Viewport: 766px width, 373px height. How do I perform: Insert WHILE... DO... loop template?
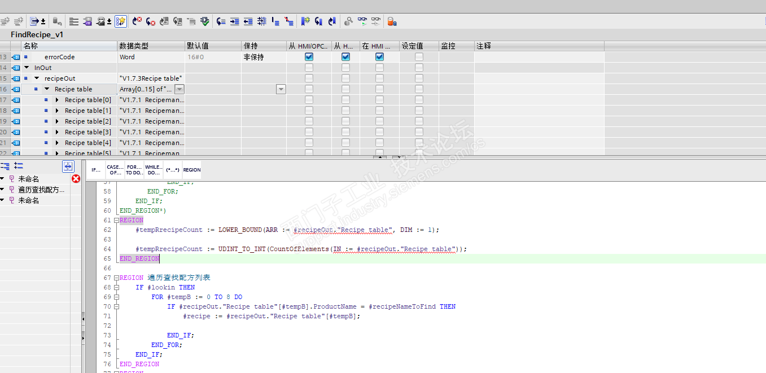pos(153,169)
